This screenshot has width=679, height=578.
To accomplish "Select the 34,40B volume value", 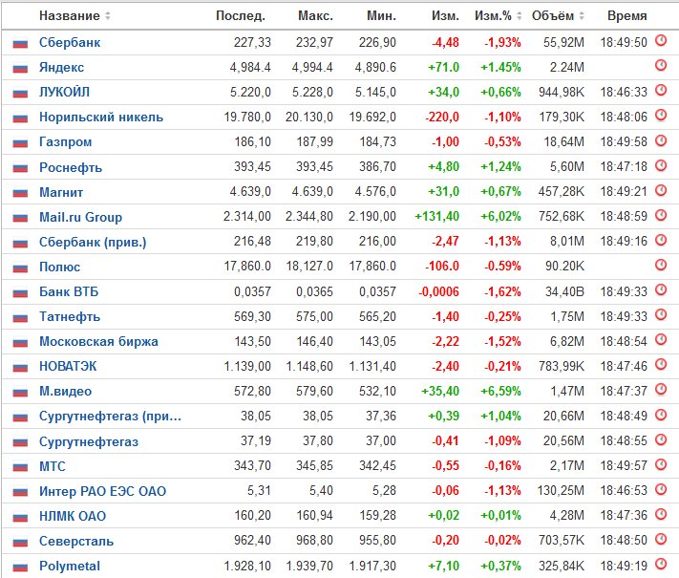I will (x=564, y=291).
